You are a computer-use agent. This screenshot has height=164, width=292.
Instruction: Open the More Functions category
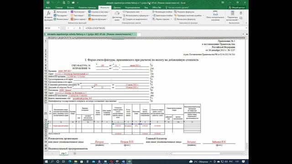click(x=98, y=19)
